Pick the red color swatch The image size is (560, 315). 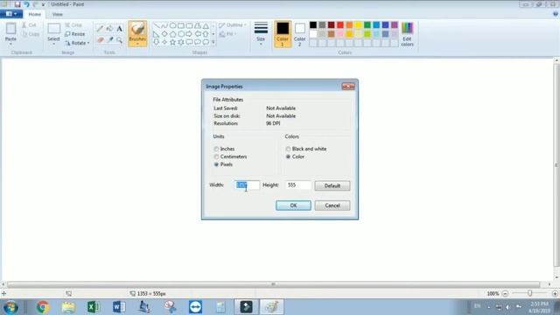click(x=340, y=25)
